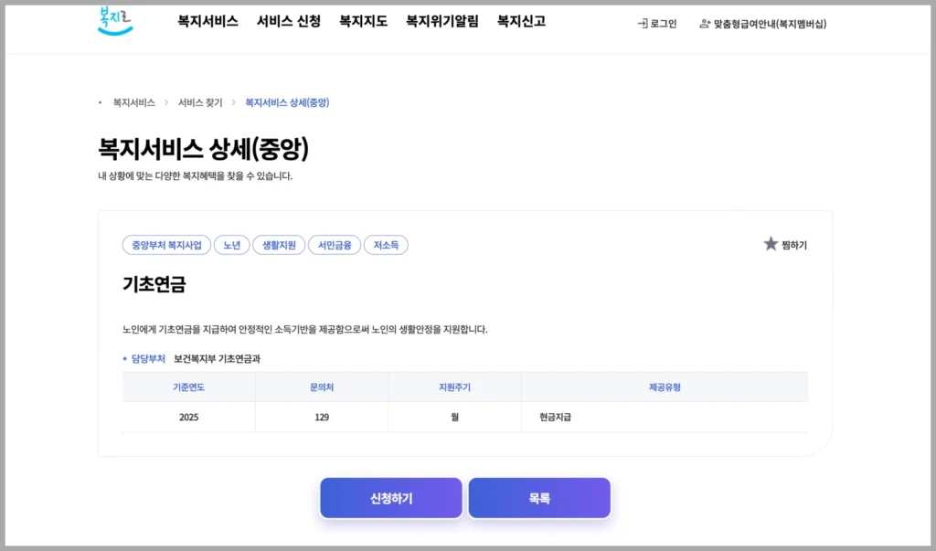Select the 노년 category tag

click(232, 245)
